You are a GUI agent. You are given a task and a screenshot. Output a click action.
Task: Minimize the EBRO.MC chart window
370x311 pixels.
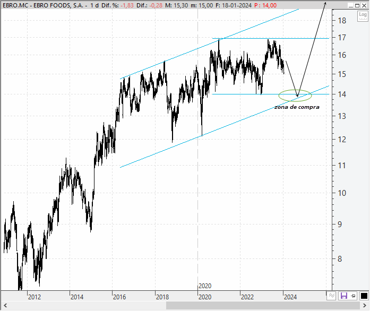click(x=351, y=5)
